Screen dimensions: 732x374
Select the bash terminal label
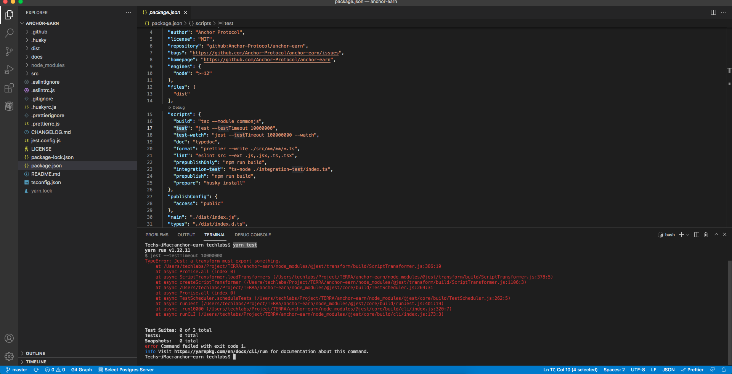tap(666, 235)
